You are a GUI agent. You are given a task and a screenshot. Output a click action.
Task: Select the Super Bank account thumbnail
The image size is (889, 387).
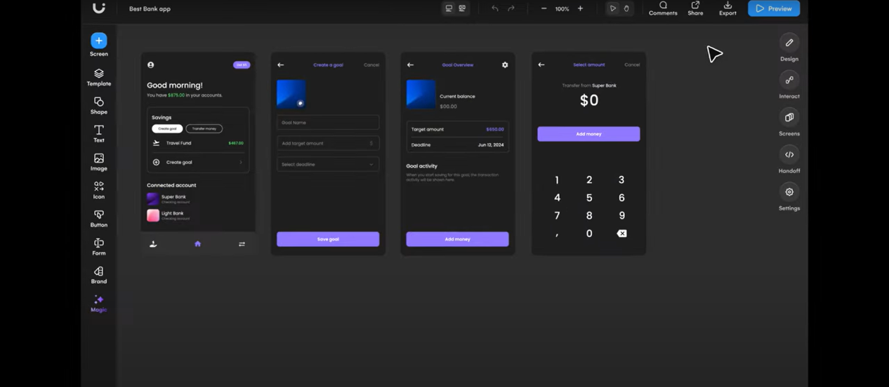pos(152,198)
